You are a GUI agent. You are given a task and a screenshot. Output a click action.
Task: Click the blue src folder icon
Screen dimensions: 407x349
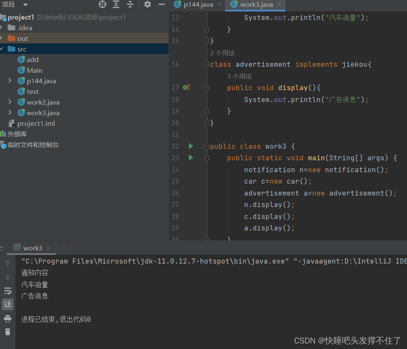tap(11, 49)
